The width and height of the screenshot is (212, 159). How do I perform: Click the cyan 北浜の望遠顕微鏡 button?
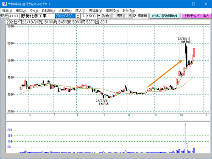165,16
